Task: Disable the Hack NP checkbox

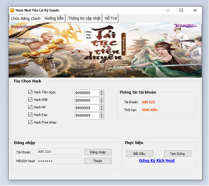Action: point(30,107)
